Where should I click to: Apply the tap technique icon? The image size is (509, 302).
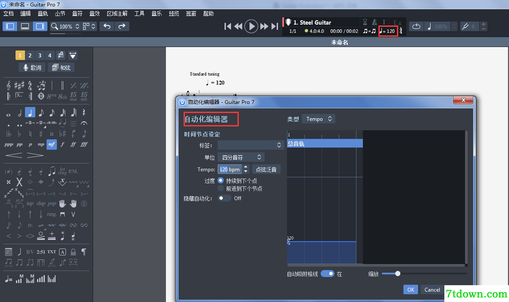[30, 204]
